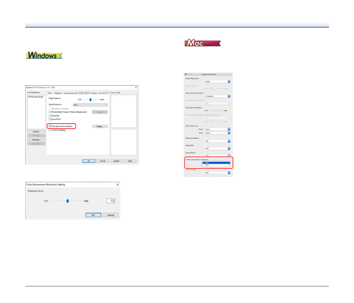The width and height of the screenshot is (354, 303).
Task: Open the Moire Reduction dropdown in Windows dialog
Action: click(x=90, y=105)
